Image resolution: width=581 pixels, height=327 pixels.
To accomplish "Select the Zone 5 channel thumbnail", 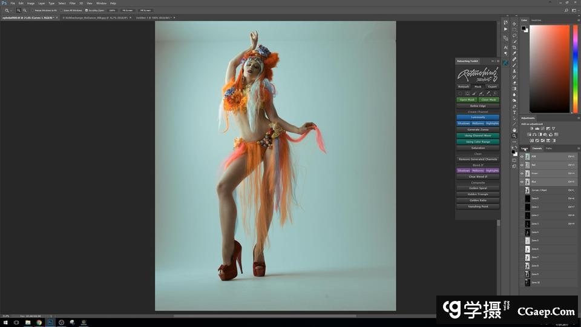I will click(x=528, y=240).
